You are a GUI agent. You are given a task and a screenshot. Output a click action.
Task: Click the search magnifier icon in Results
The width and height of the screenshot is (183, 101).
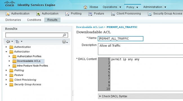64,35
